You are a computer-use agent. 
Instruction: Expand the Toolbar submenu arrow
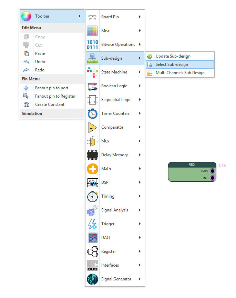point(80,16)
